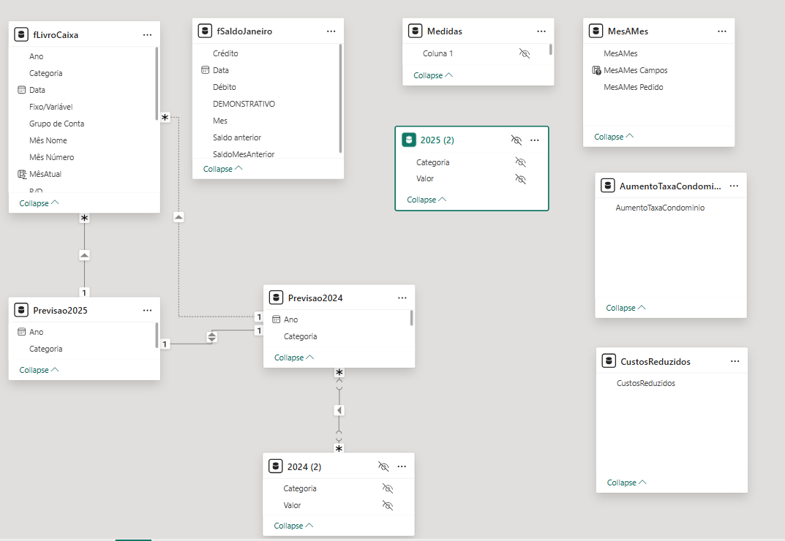This screenshot has height=541, width=785.
Task: Collapse the 2025 (2) table card
Action: click(x=427, y=200)
